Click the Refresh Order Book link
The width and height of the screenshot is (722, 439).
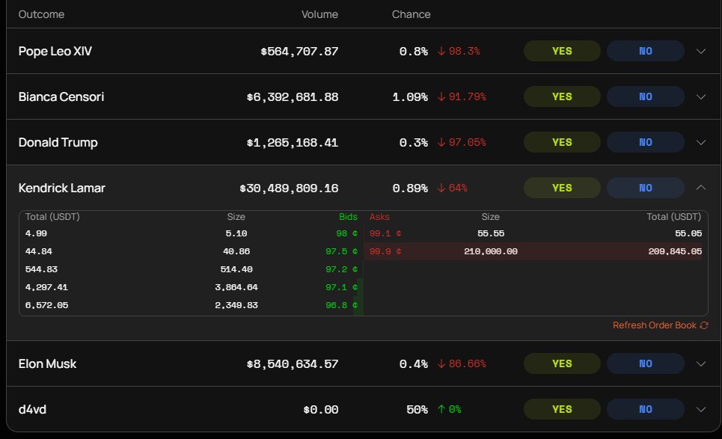click(654, 325)
